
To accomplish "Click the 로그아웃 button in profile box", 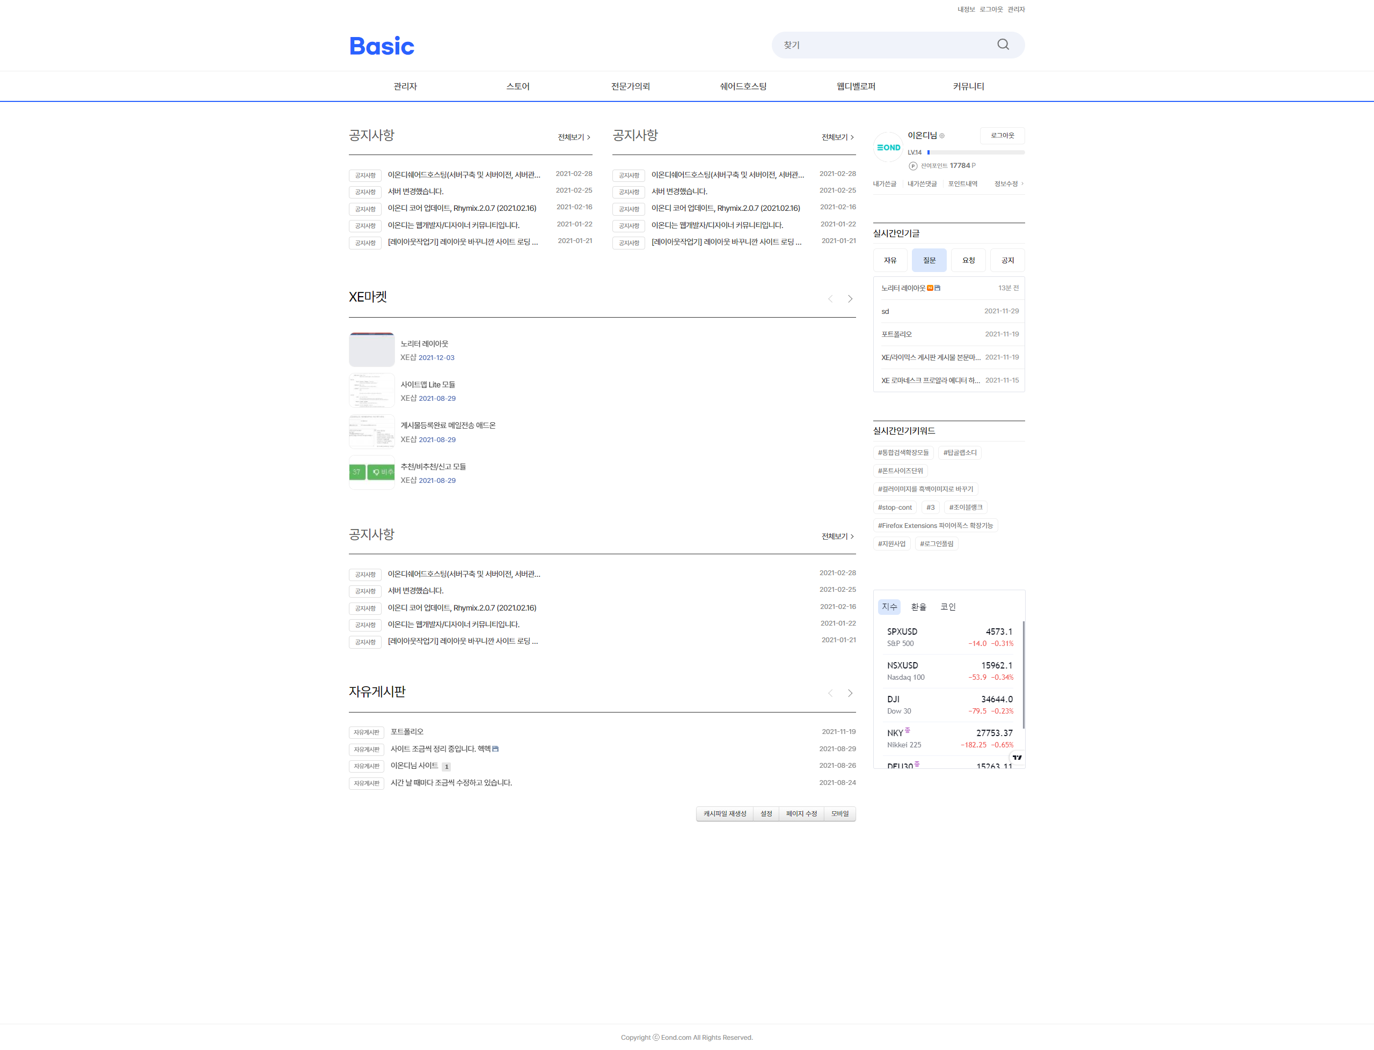I will (x=1002, y=136).
